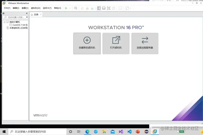The image size is (203, 135).
Task: Click the Unity mode toolbar icon
Action: (114, 8)
